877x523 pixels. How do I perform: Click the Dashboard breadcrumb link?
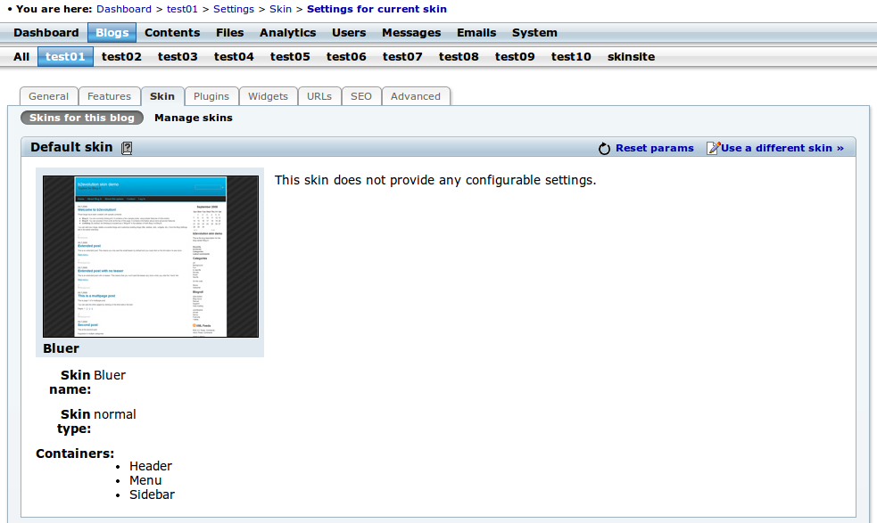124,9
